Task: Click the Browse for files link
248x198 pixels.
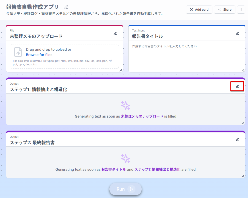Action: pos(39,55)
